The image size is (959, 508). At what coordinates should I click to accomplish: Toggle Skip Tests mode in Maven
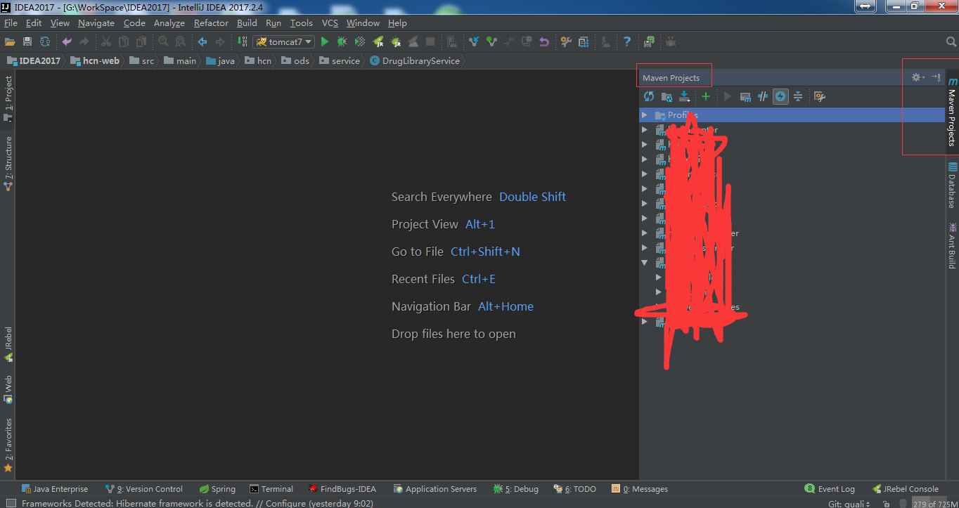(x=780, y=96)
